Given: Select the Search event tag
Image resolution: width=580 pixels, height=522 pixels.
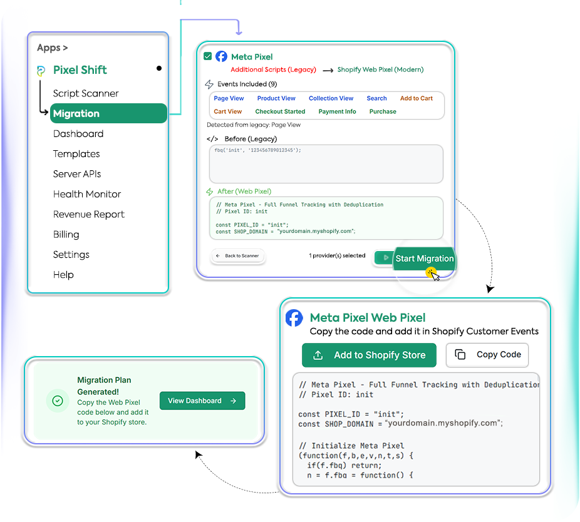Looking at the screenshot, I should click(376, 98).
